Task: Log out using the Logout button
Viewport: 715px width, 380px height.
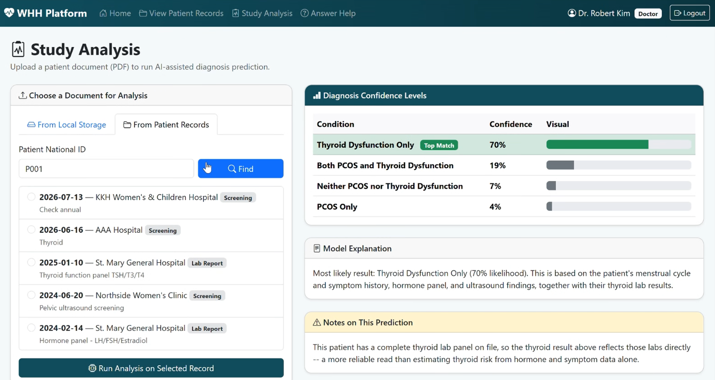Action: pos(689,13)
